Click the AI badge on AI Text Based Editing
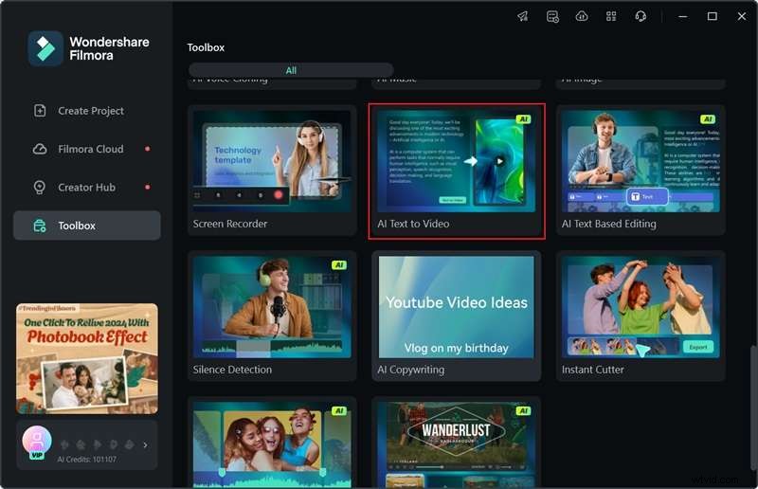Image resolution: width=758 pixels, height=489 pixels. [x=707, y=119]
